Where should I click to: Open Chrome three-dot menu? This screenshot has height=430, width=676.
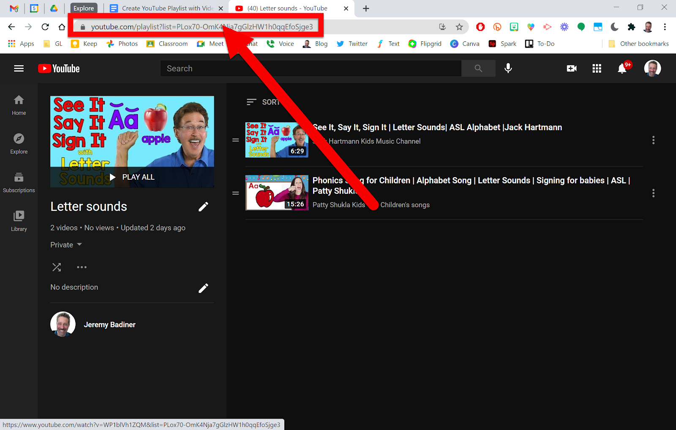point(665,27)
